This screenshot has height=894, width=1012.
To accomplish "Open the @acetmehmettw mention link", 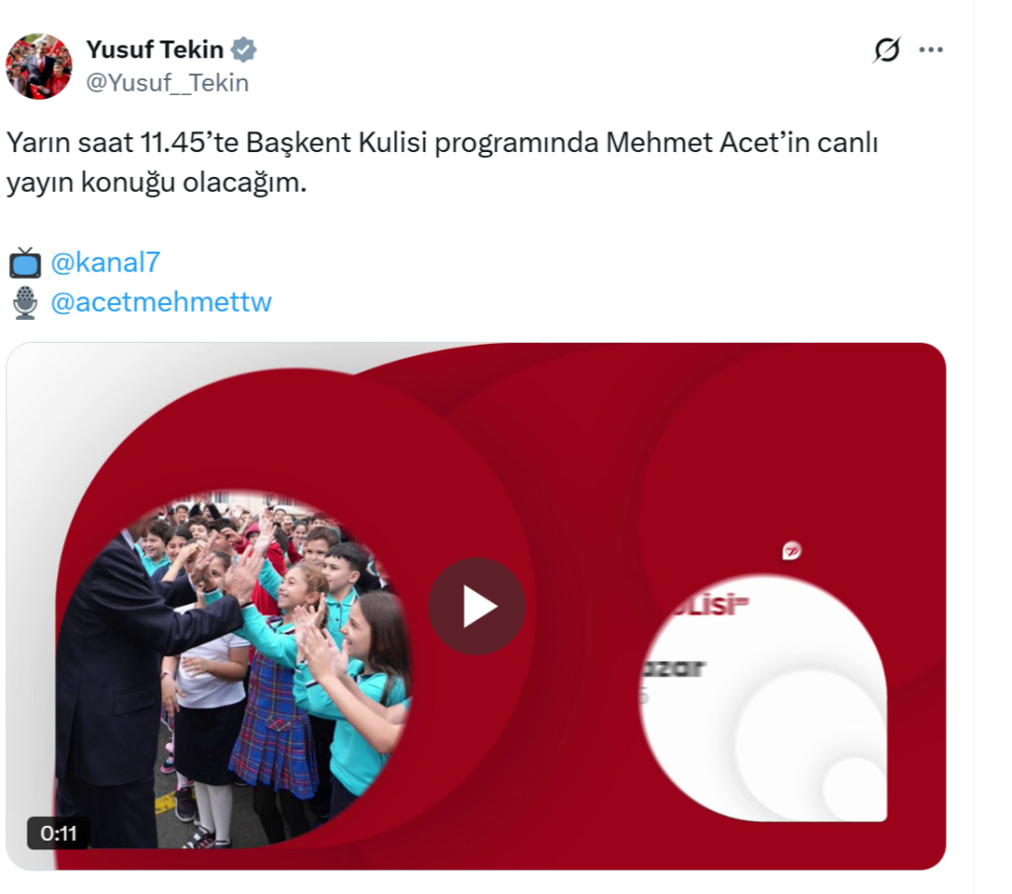I will 161,302.
